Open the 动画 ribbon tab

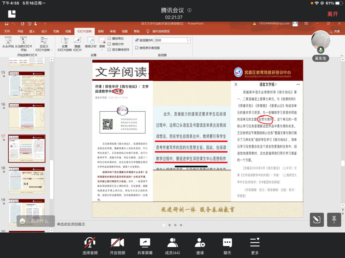click(68, 31)
